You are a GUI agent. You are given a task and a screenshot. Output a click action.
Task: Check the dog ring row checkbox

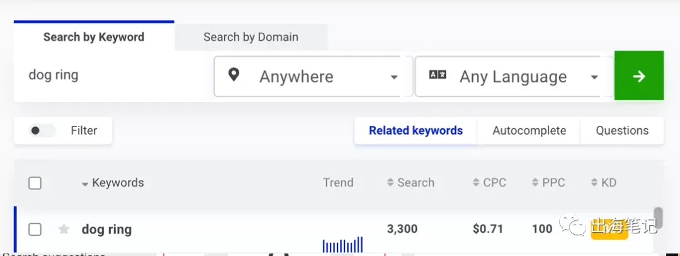[x=35, y=229]
